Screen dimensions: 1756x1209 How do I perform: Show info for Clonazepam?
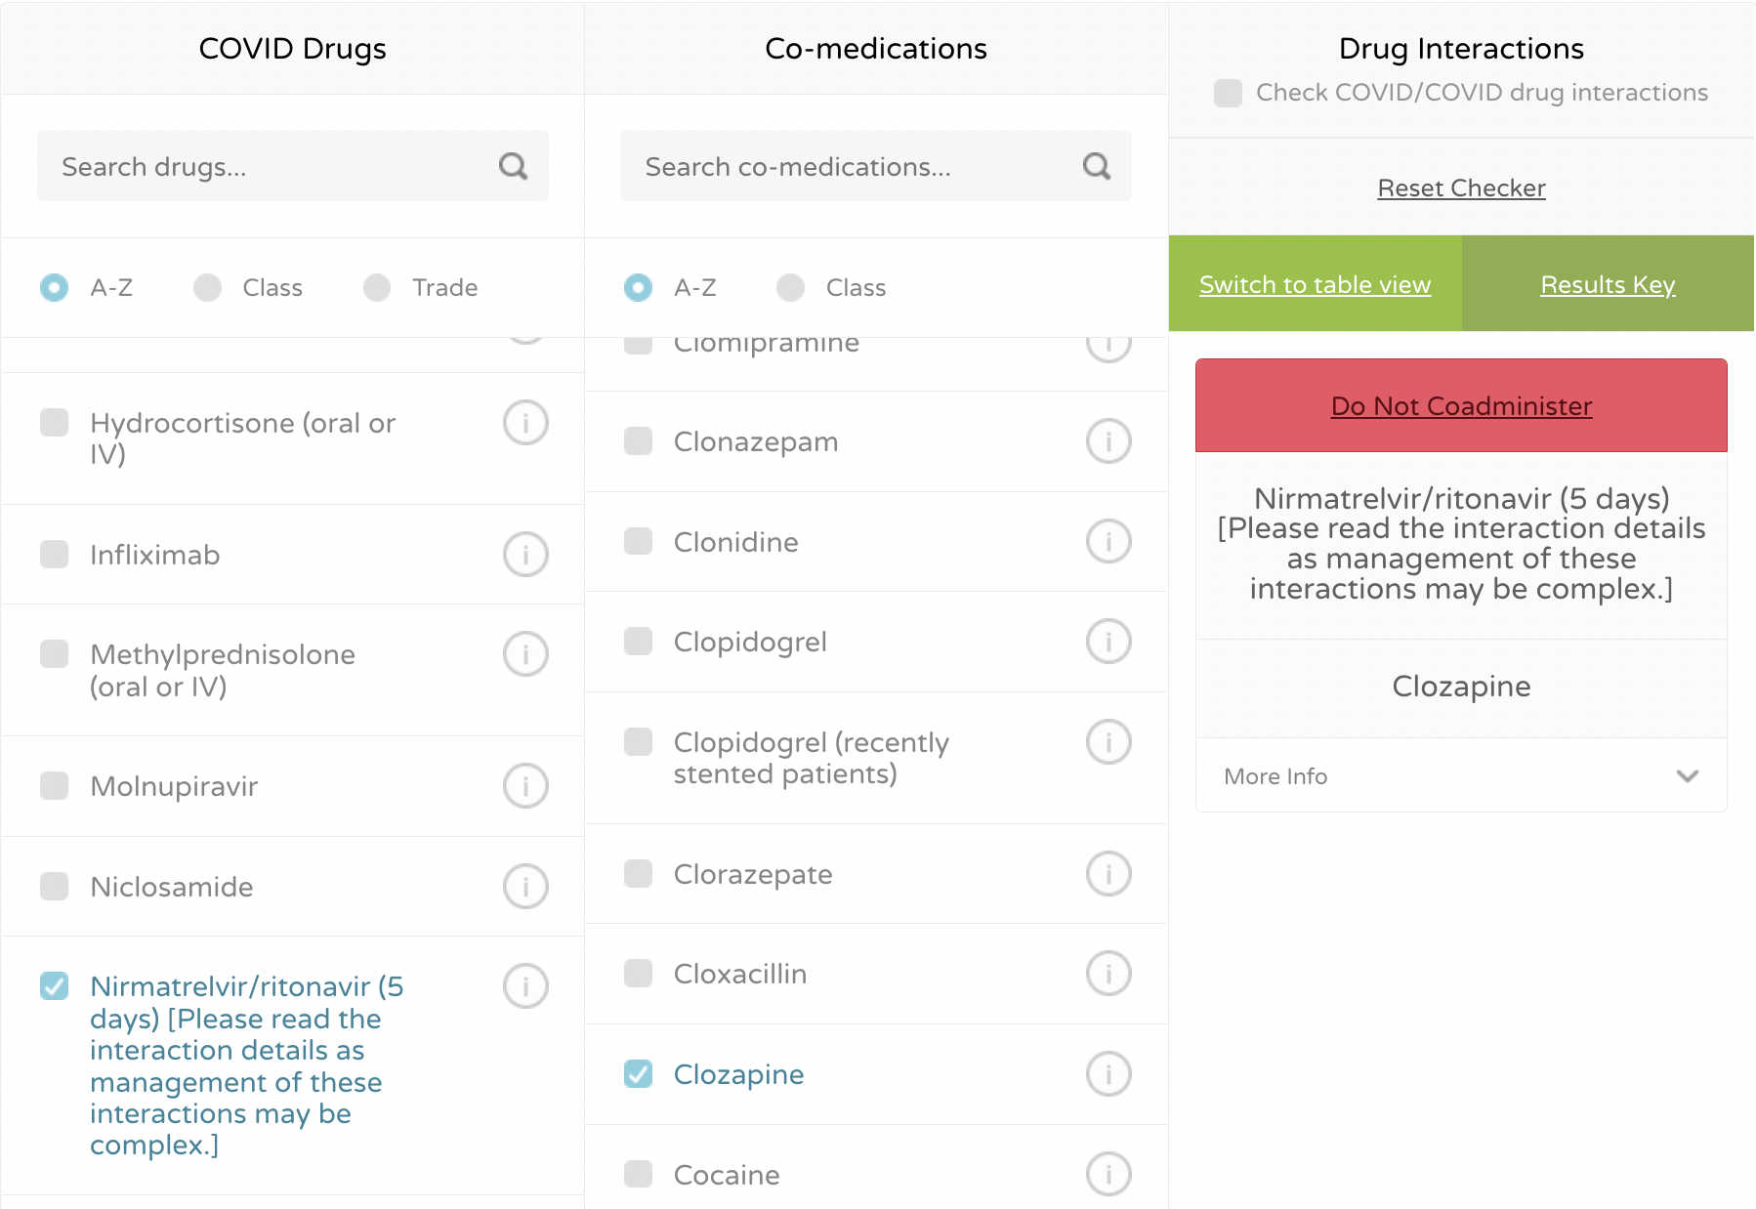(1108, 441)
